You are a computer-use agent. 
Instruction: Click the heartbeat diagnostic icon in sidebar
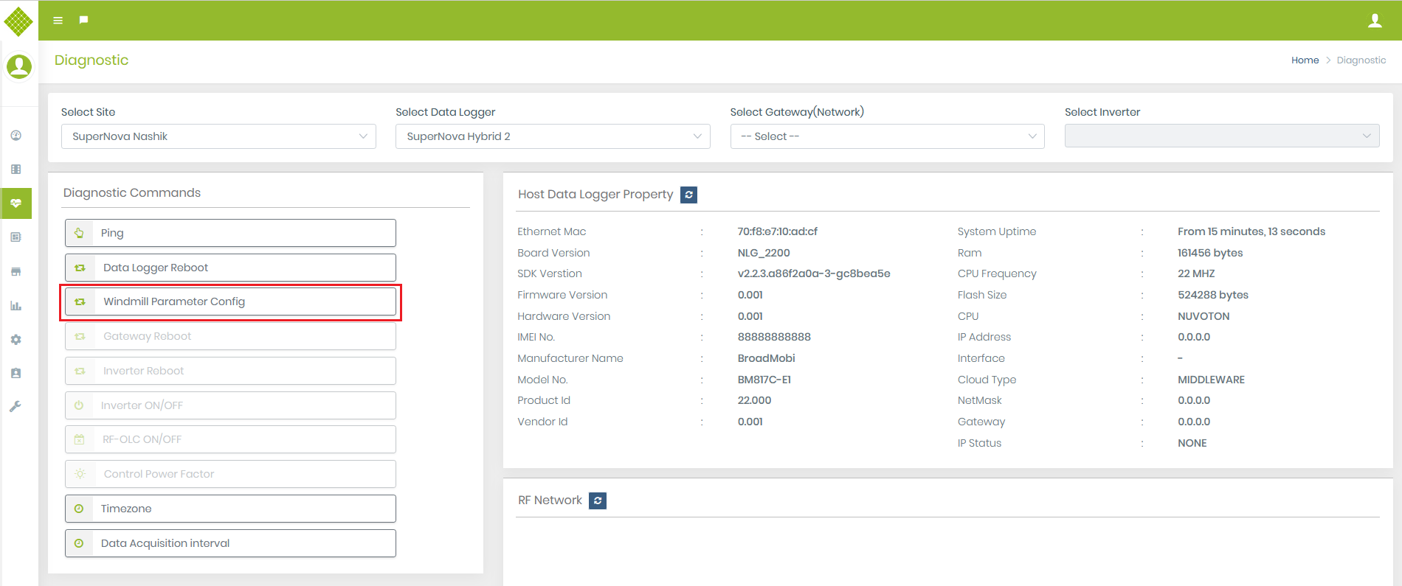pos(16,203)
